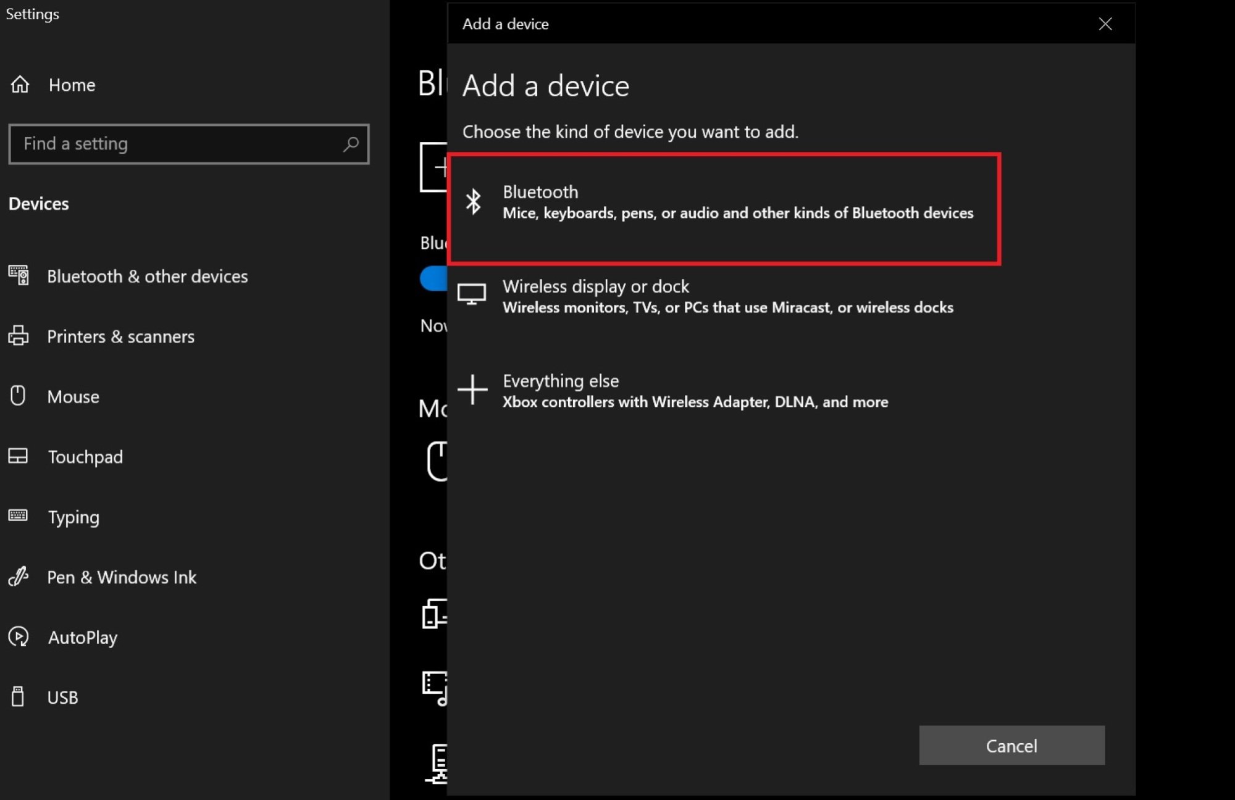This screenshot has height=800, width=1235.
Task: Open Touchpad settings via its icon
Action: click(19, 456)
